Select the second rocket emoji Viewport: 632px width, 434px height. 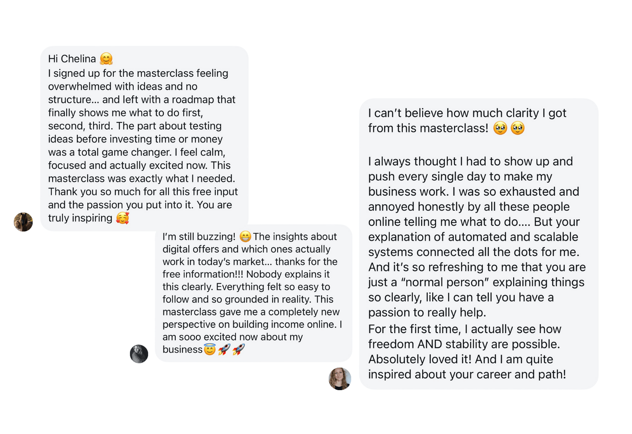click(x=238, y=349)
